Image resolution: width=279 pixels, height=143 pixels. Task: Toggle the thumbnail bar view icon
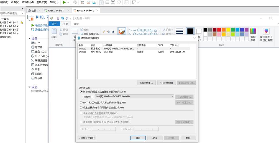click(107, 2)
